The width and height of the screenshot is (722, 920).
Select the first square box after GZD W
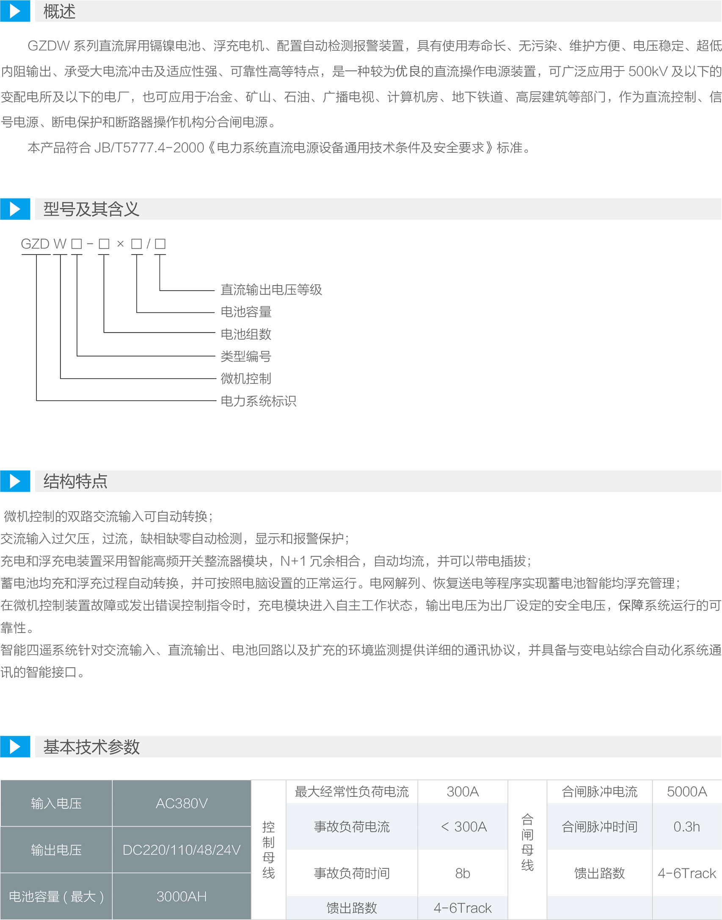(77, 244)
